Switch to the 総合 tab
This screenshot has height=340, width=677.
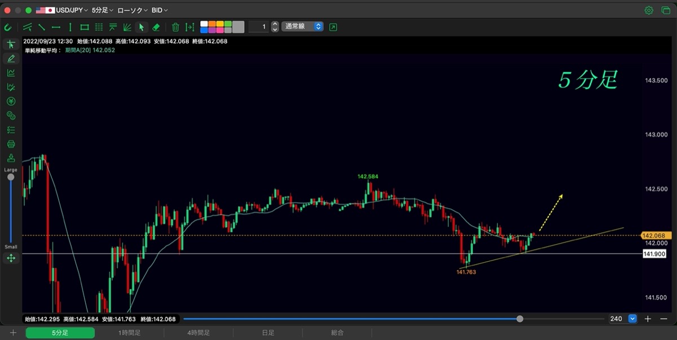(337, 333)
